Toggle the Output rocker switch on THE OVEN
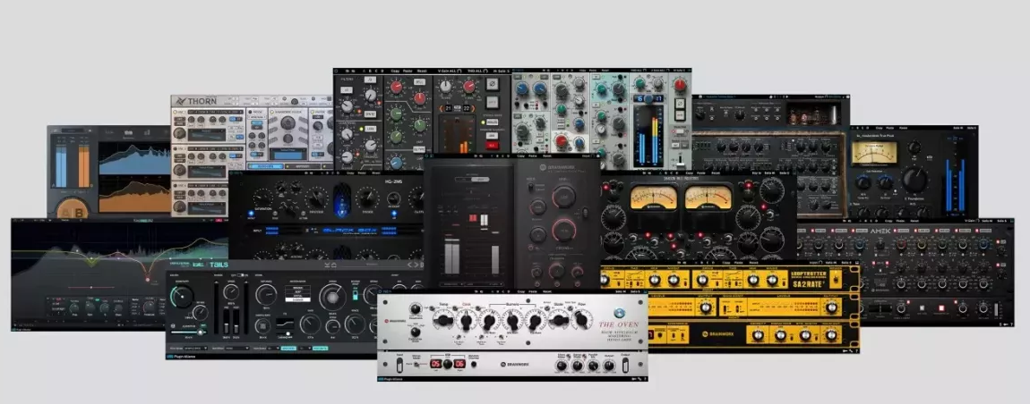The image size is (1030, 404). [x=625, y=366]
